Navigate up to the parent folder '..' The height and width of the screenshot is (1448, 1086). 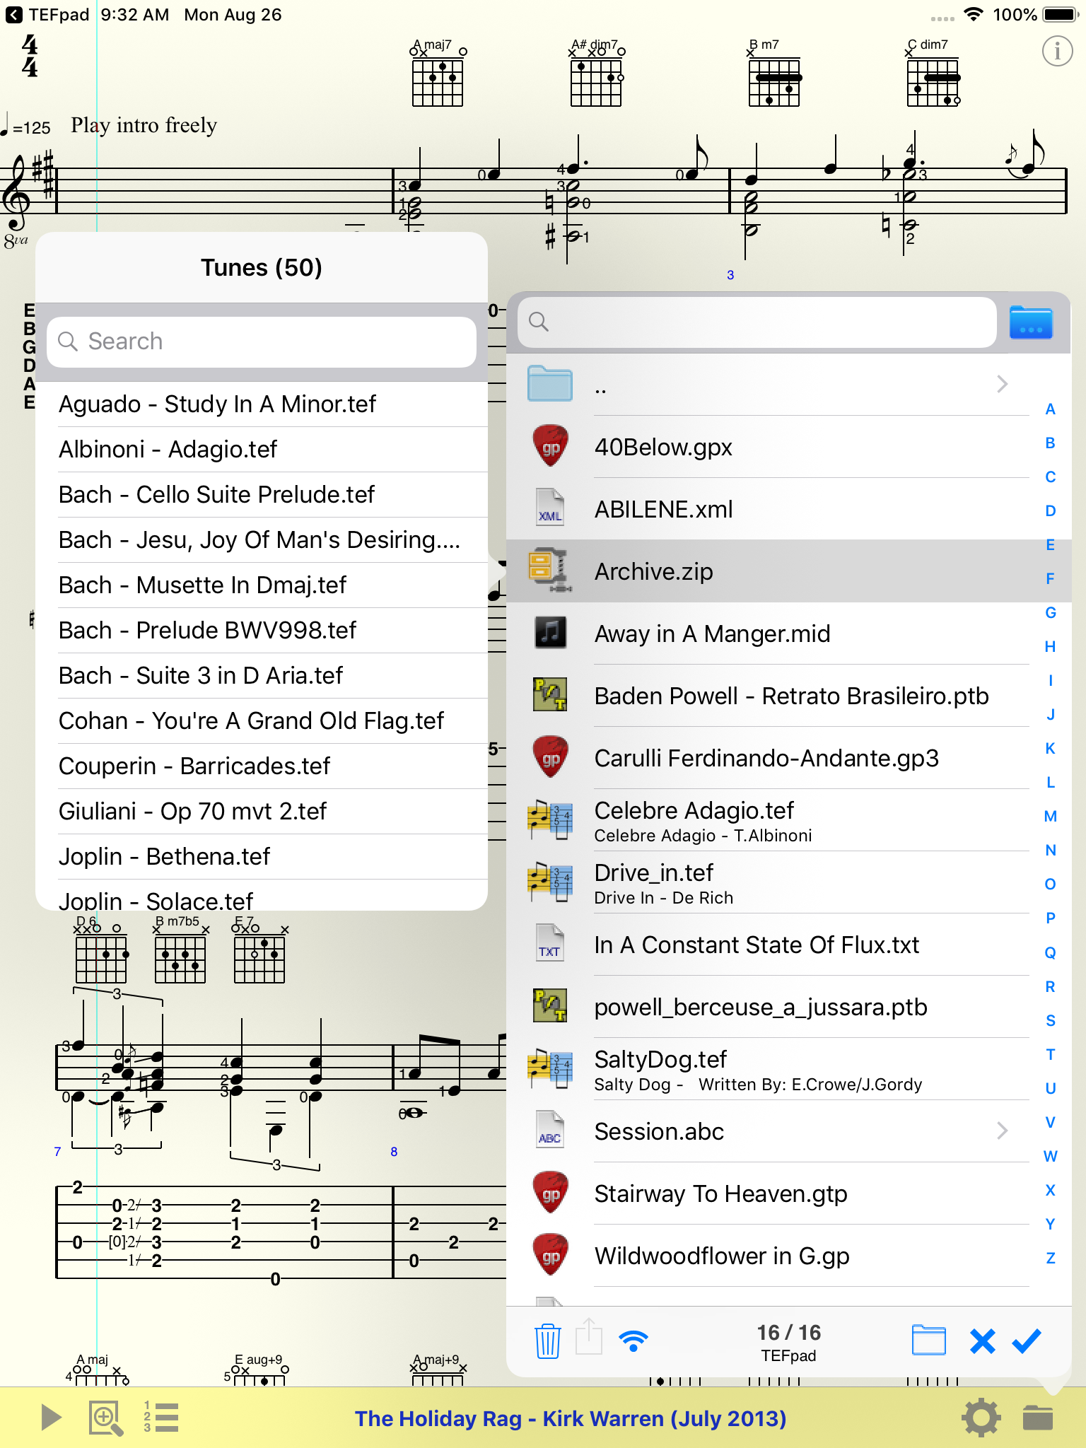click(x=768, y=385)
